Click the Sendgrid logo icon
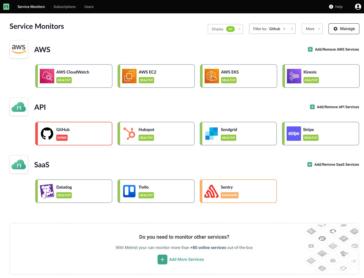Image resolution: width=364 pixels, height=278 pixels. point(212,134)
